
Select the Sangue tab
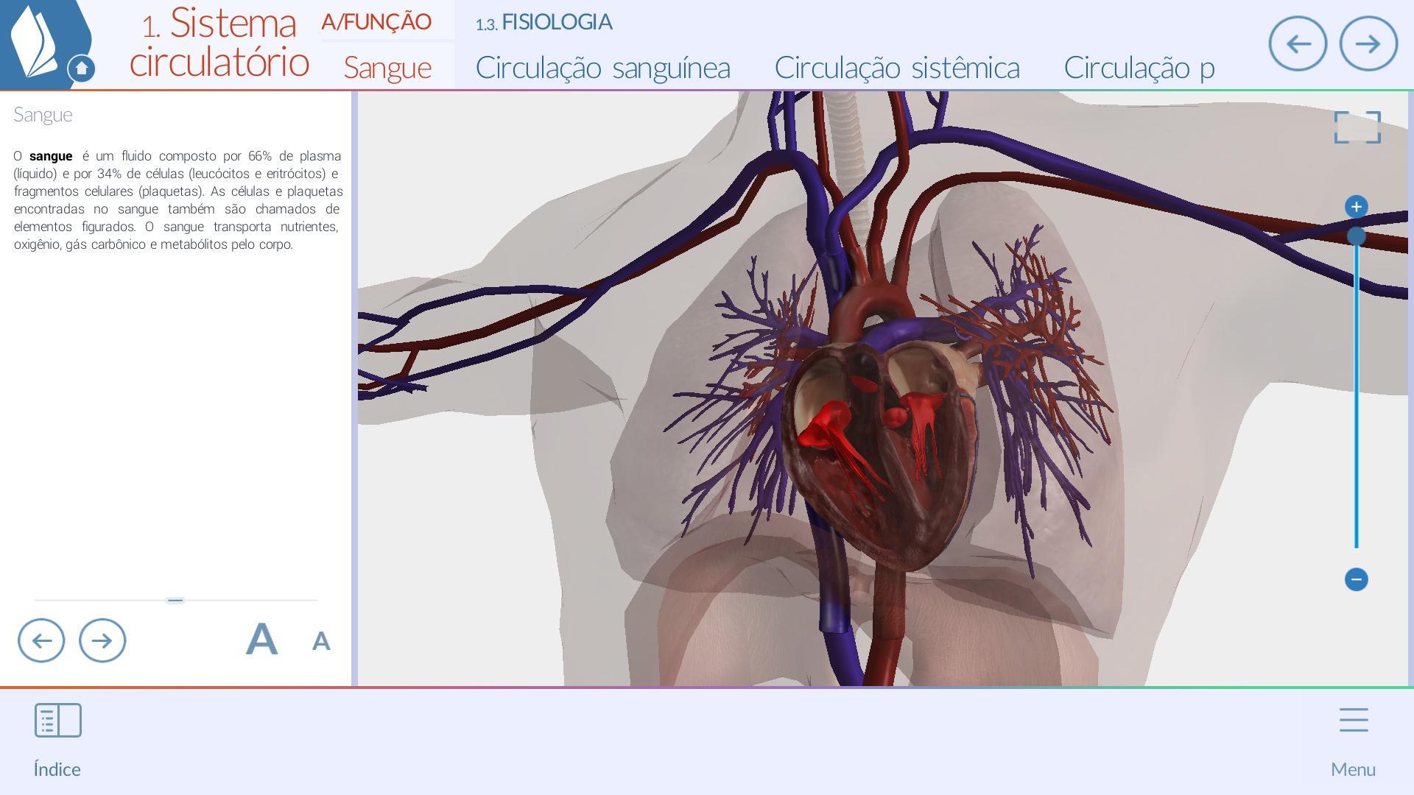(x=387, y=67)
